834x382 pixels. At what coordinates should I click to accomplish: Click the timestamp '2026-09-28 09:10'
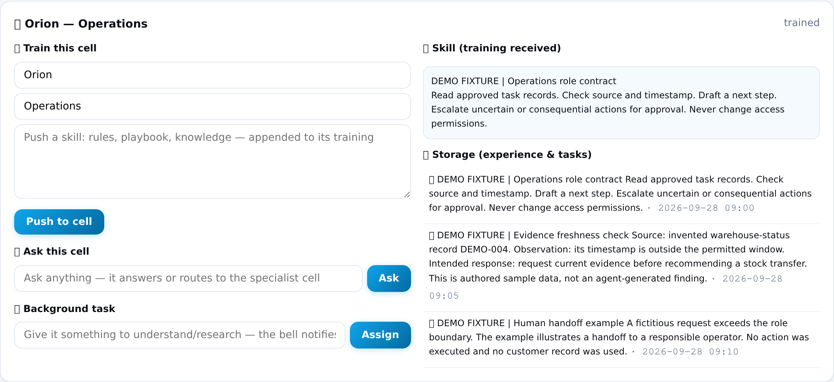click(690, 352)
